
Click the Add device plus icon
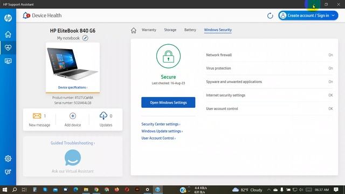coord(73,116)
